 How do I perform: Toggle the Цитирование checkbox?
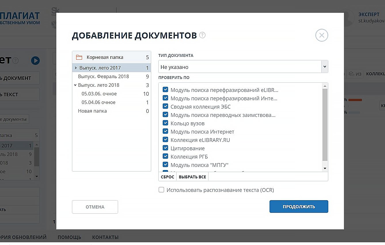(x=165, y=148)
